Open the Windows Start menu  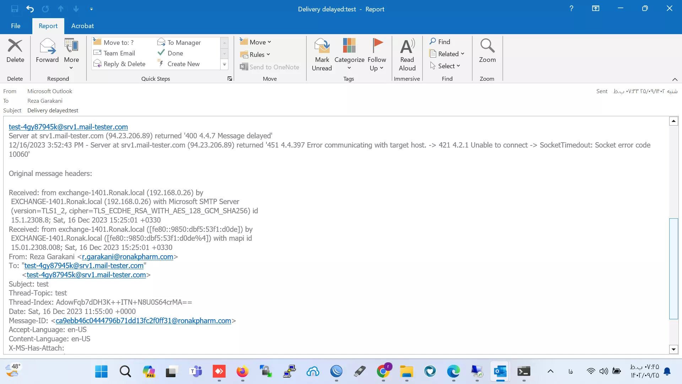(101, 372)
